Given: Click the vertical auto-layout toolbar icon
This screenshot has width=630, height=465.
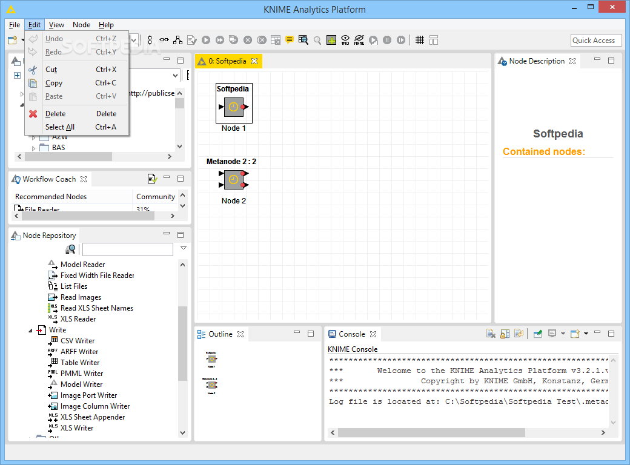Looking at the screenshot, I should click(150, 40).
